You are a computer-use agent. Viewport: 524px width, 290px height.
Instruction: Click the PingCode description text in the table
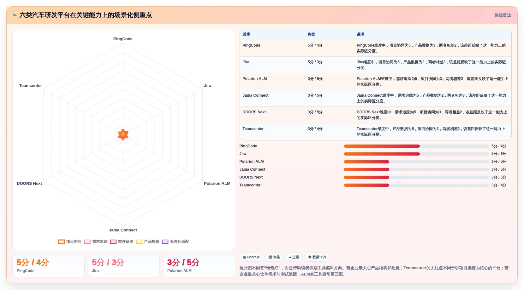(431, 48)
